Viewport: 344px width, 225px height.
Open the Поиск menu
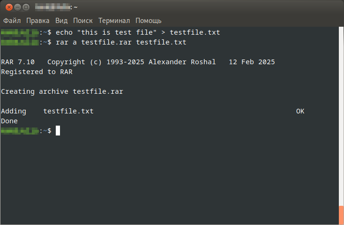[83, 21]
